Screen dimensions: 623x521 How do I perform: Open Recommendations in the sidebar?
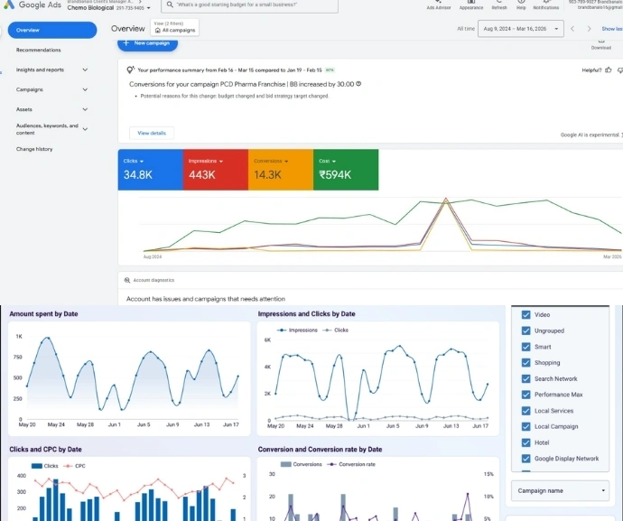[39, 50]
